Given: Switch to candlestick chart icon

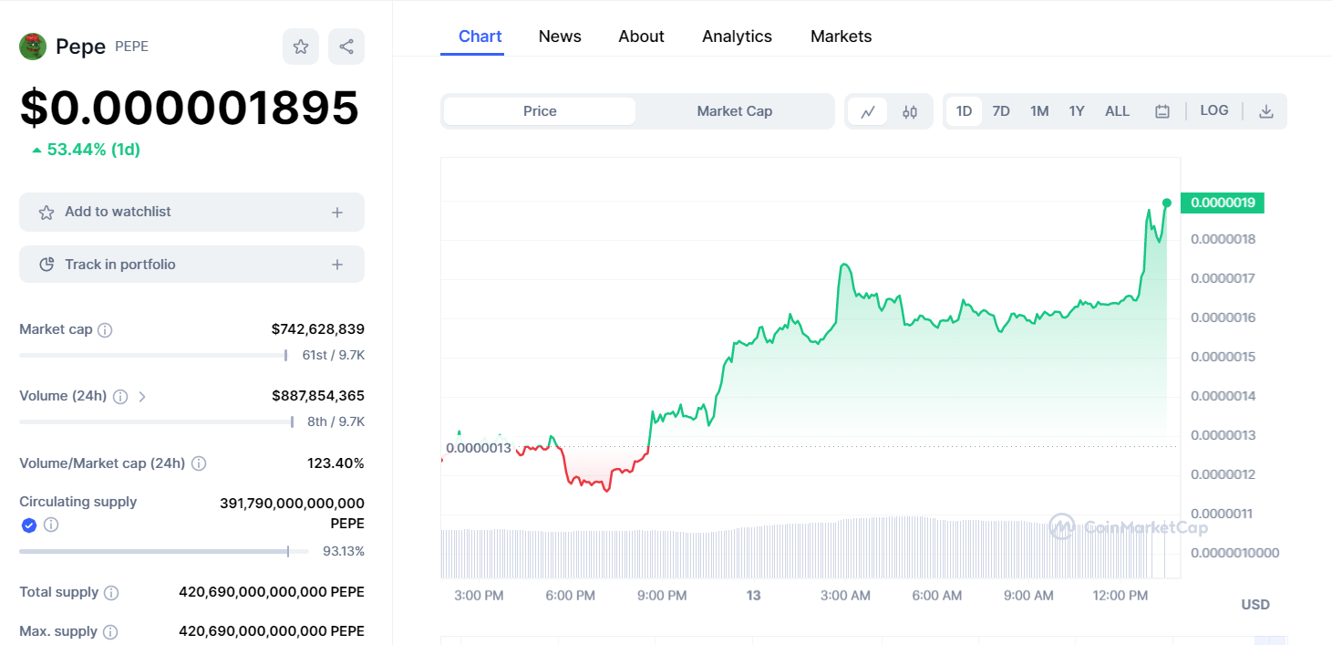Looking at the screenshot, I should pyautogui.click(x=910, y=111).
